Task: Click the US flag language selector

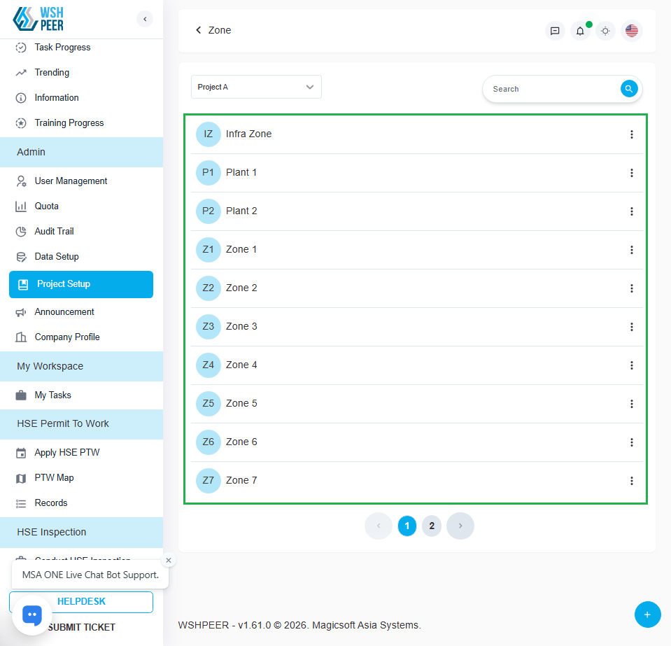Action: click(632, 31)
